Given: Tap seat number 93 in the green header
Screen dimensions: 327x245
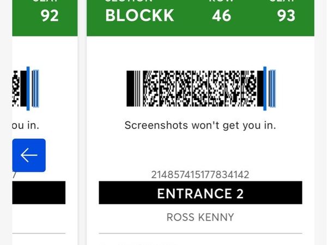Looking at the screenshot, I should point(286,15).
